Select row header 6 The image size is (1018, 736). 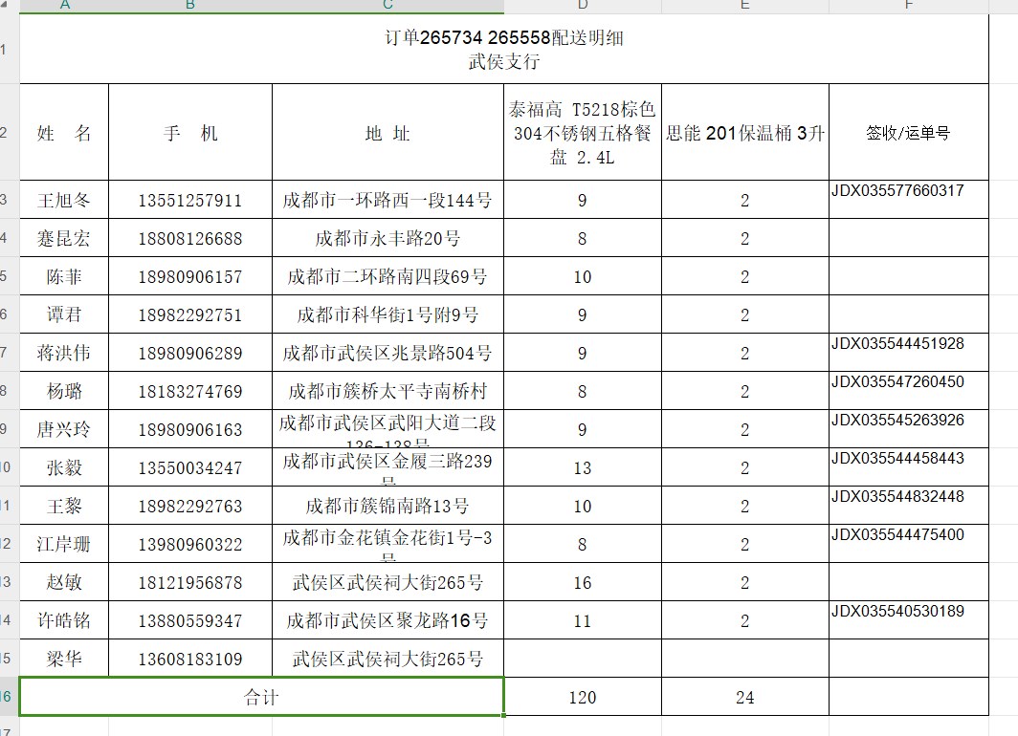coord(10,314)
